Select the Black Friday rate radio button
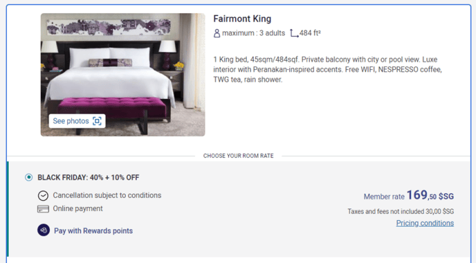This screenshot has height=263, width=476. click(x=29, y=178)
